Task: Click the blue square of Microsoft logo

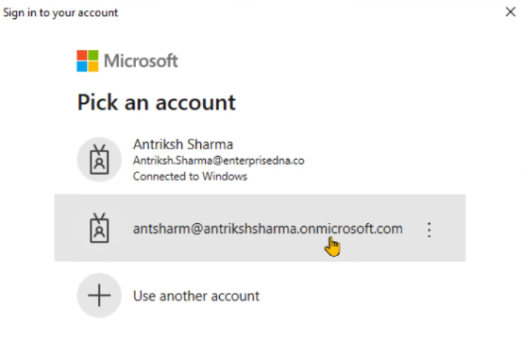Action: [82, 66]
